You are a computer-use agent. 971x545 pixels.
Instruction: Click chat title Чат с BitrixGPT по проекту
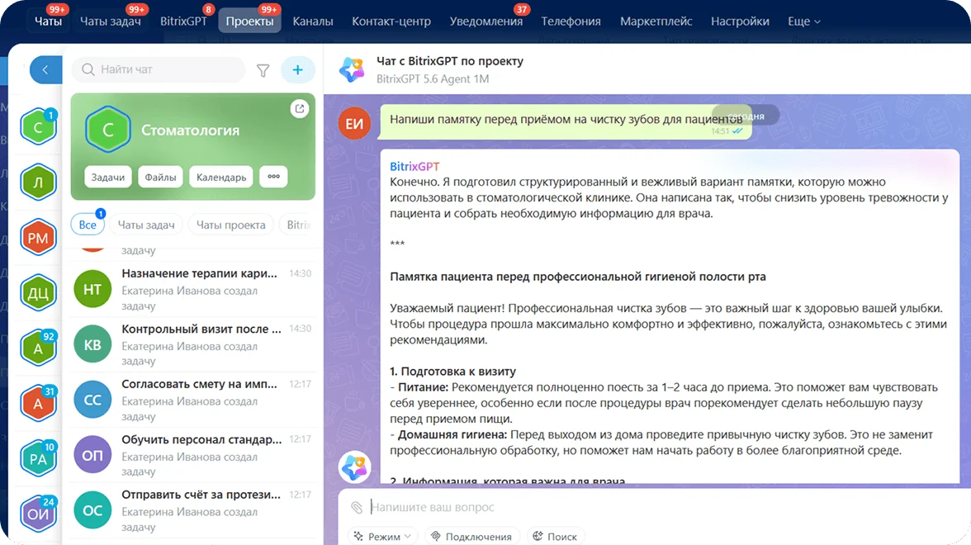[449, 61]
